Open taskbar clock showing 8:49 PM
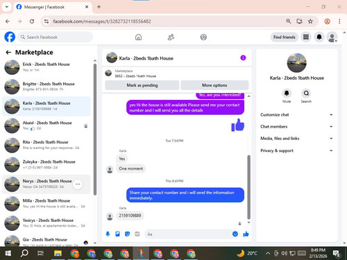This screenshot has height=260, width=347. [x=318, y=253]
